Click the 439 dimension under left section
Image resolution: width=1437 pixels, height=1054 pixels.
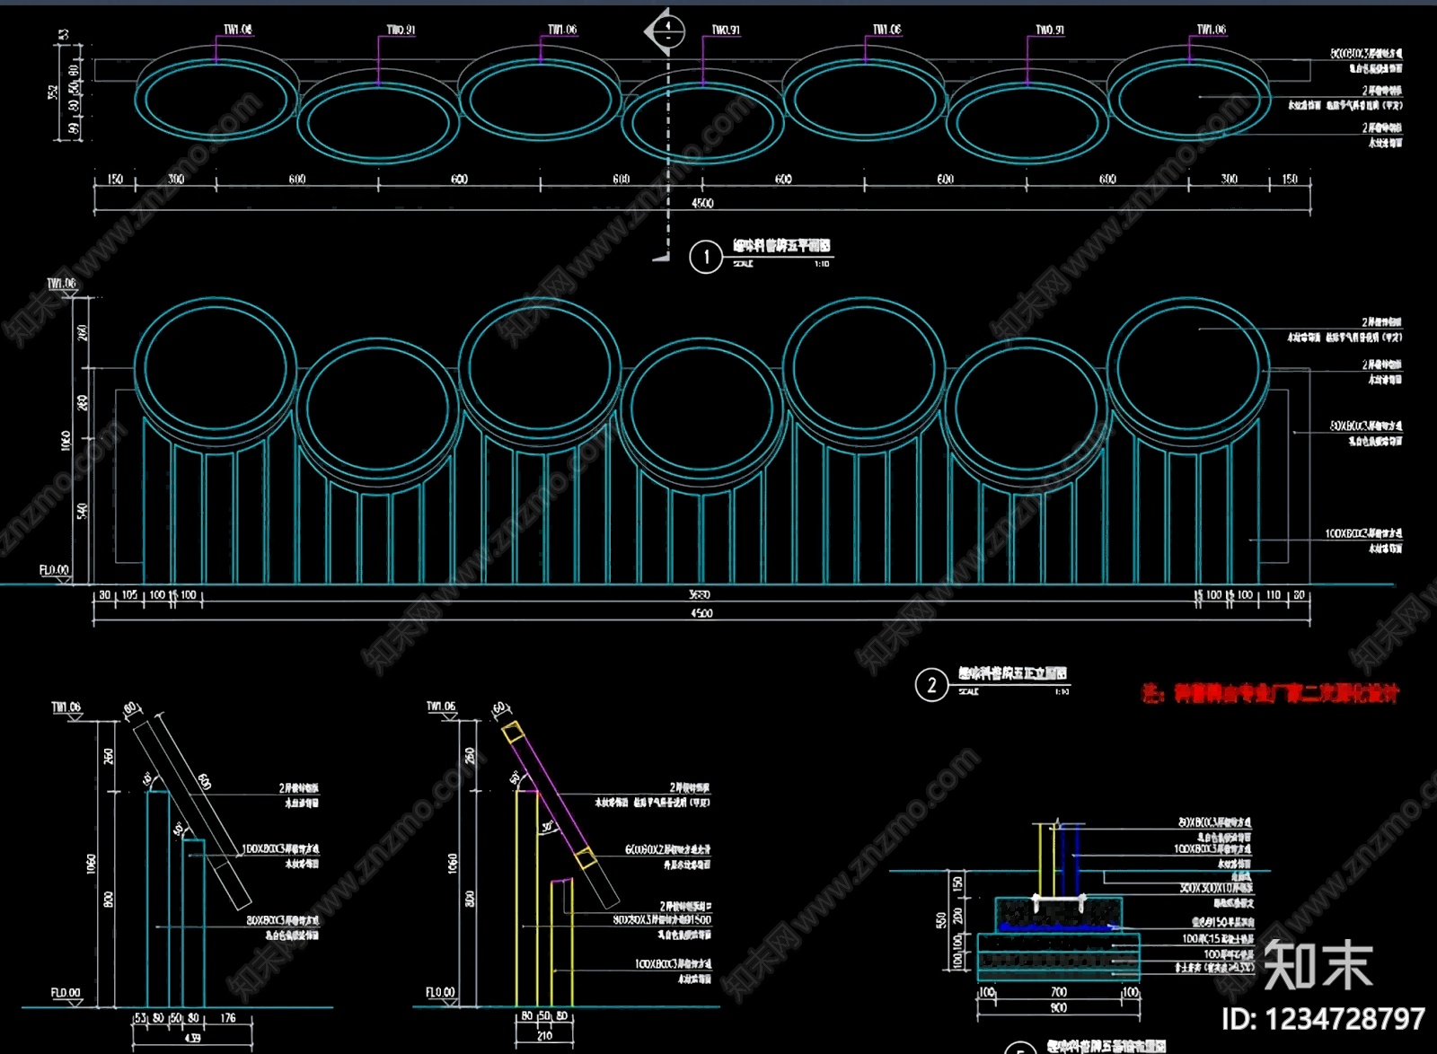pos(192,1037)
